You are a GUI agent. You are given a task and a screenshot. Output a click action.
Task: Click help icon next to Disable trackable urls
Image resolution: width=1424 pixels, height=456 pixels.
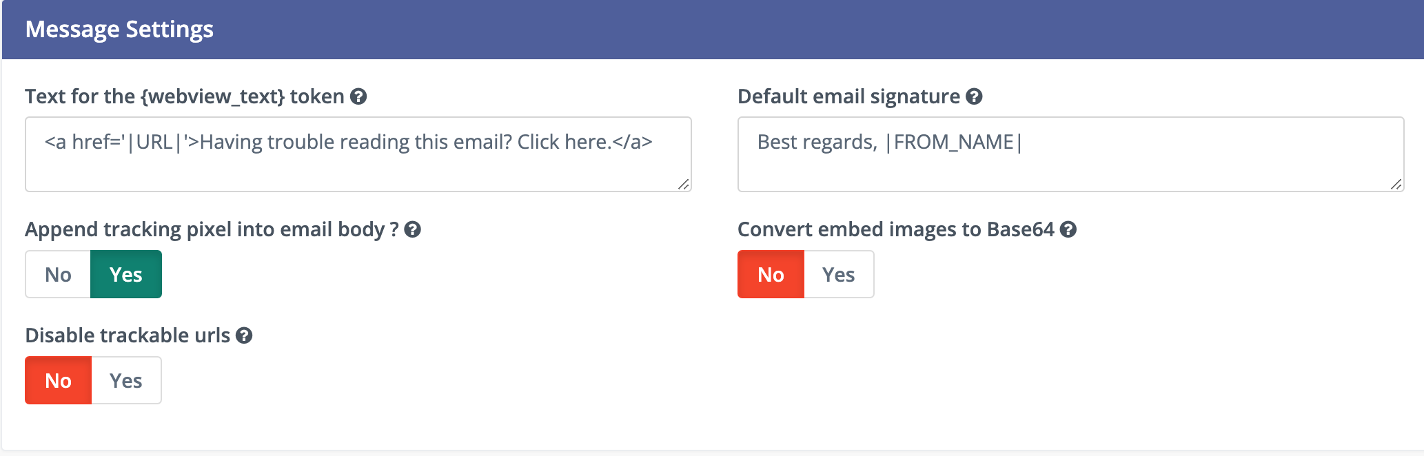click(x=244, y=335)
